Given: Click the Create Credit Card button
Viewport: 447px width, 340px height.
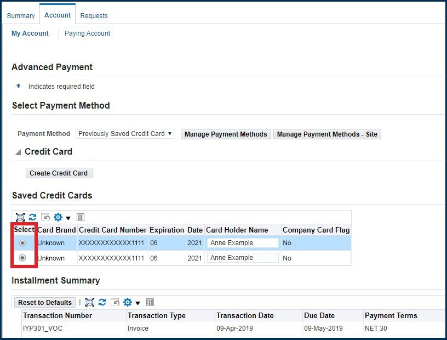Looking at the screenshot, I should 59,173.
